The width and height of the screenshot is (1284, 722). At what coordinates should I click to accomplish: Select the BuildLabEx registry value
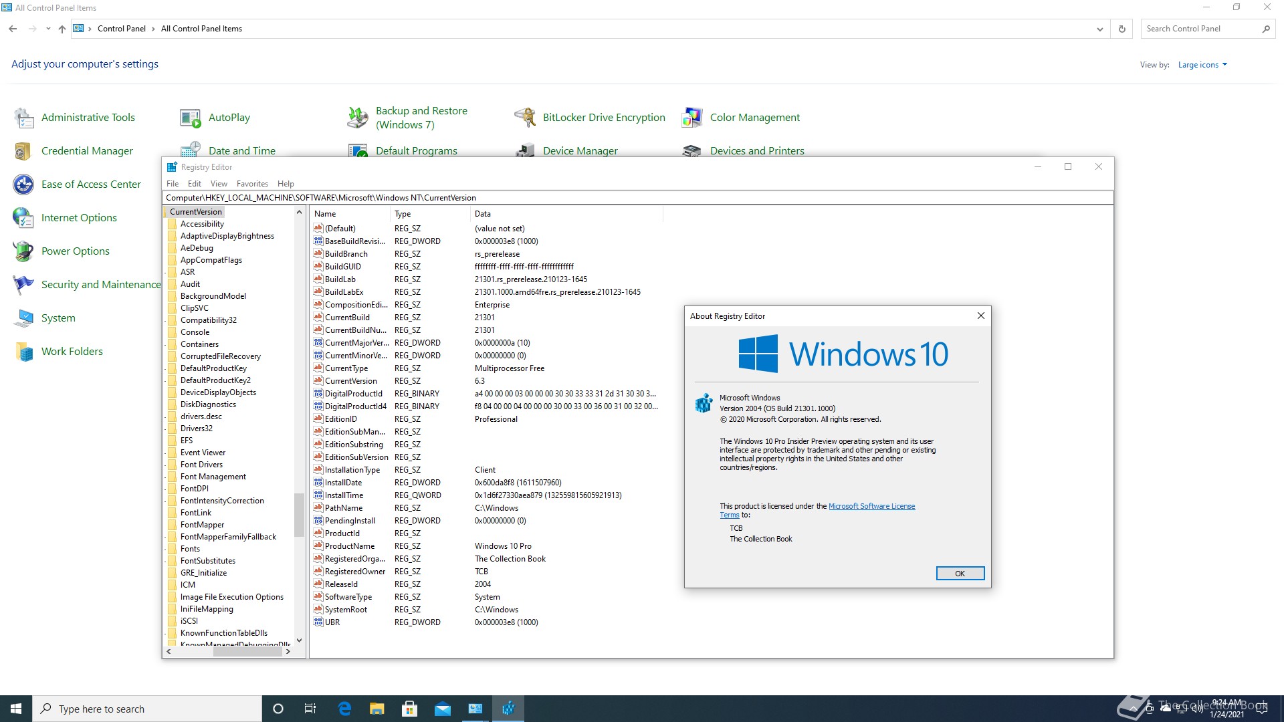344,292
